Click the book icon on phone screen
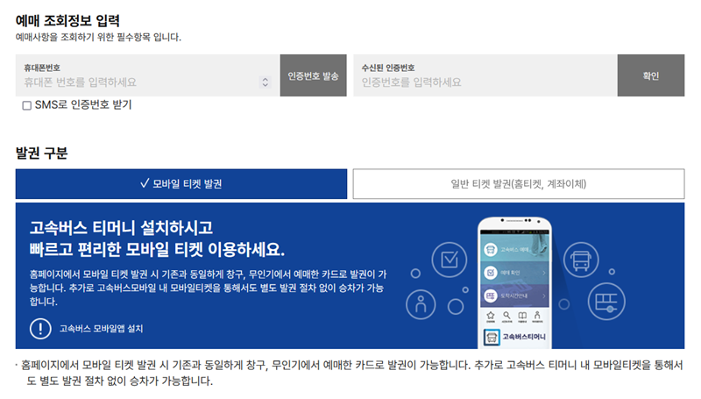Viewport: 701px width, 399px height. click(x=522, y=316)
